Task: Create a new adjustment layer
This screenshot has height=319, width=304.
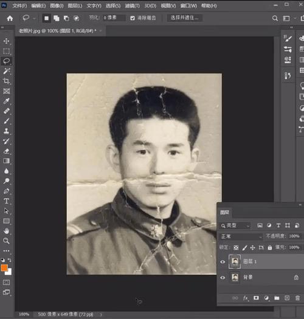Action: (x=266, y=298)
